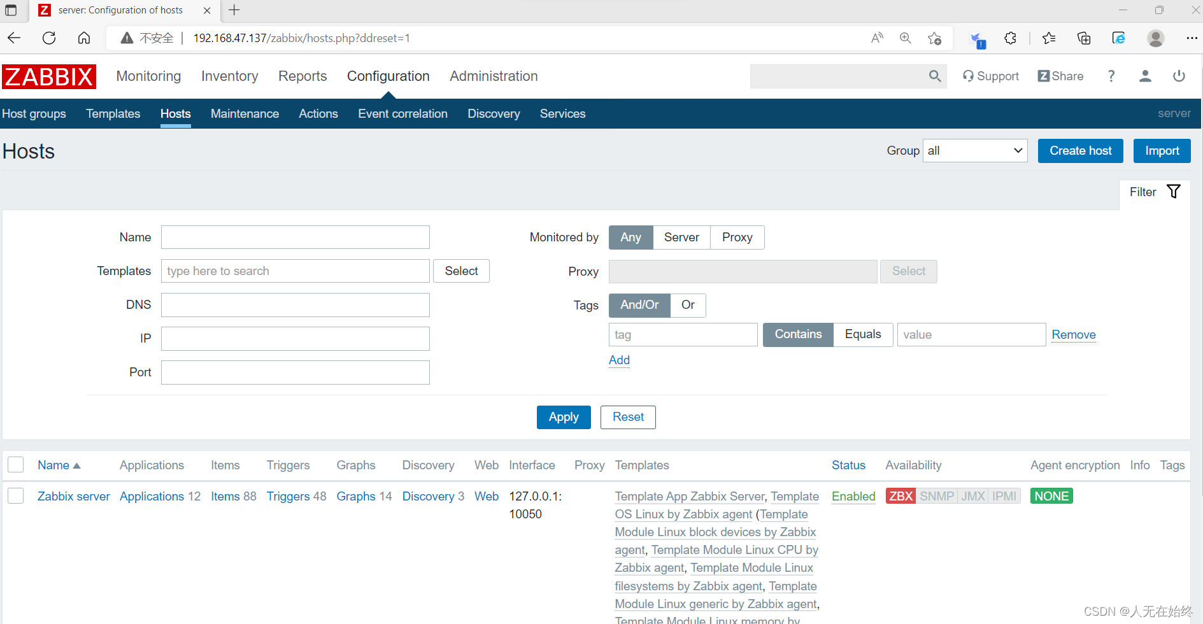Refresh the current page

(49, 38)
